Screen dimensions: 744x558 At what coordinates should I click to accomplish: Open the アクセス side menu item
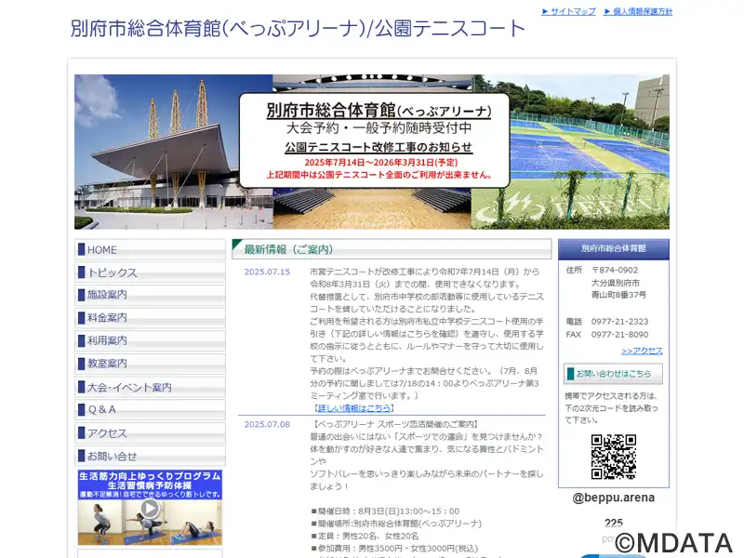[x=150, y=432]
